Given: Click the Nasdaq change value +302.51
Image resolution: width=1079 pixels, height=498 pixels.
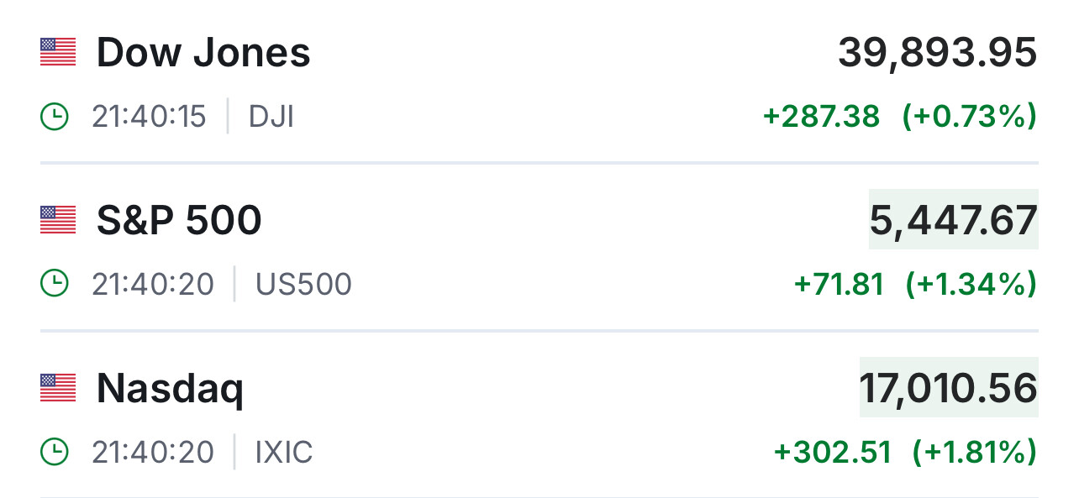Looking at the screenshot, I should point(832,453).
